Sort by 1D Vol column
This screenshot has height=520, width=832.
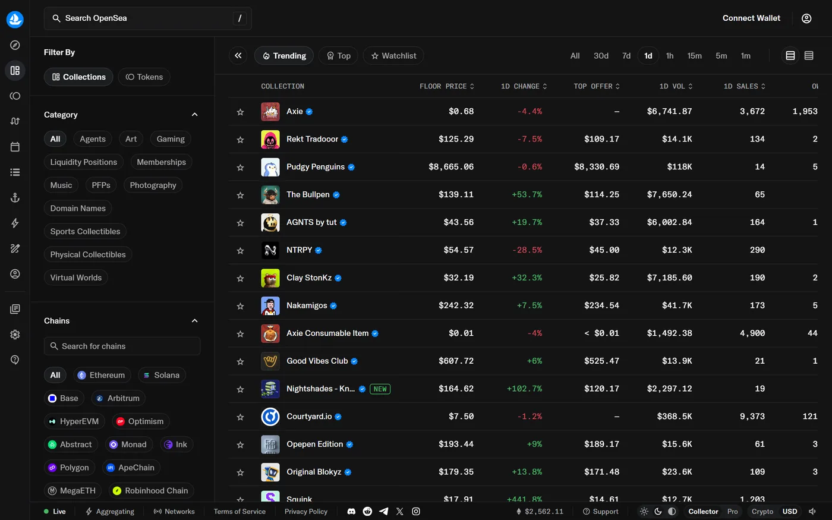tap(676, 86)
